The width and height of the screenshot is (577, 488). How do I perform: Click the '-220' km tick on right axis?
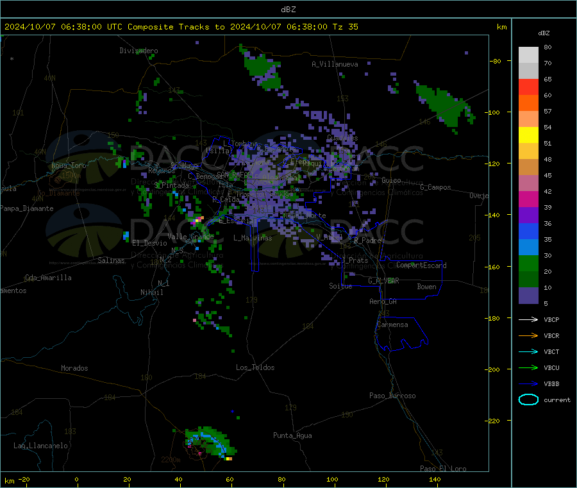pyautogui.click(x=492, y=421)
